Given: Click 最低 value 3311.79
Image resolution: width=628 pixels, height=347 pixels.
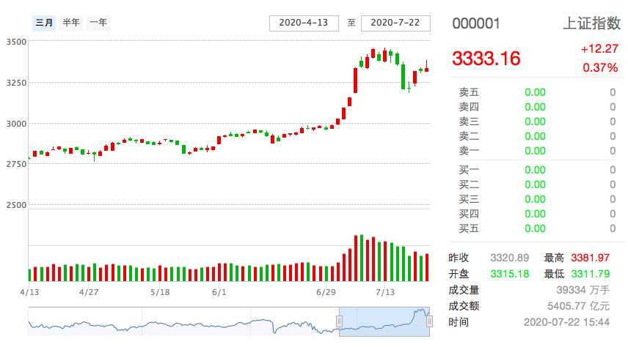Looking at the screenshot, I should 591,274.
